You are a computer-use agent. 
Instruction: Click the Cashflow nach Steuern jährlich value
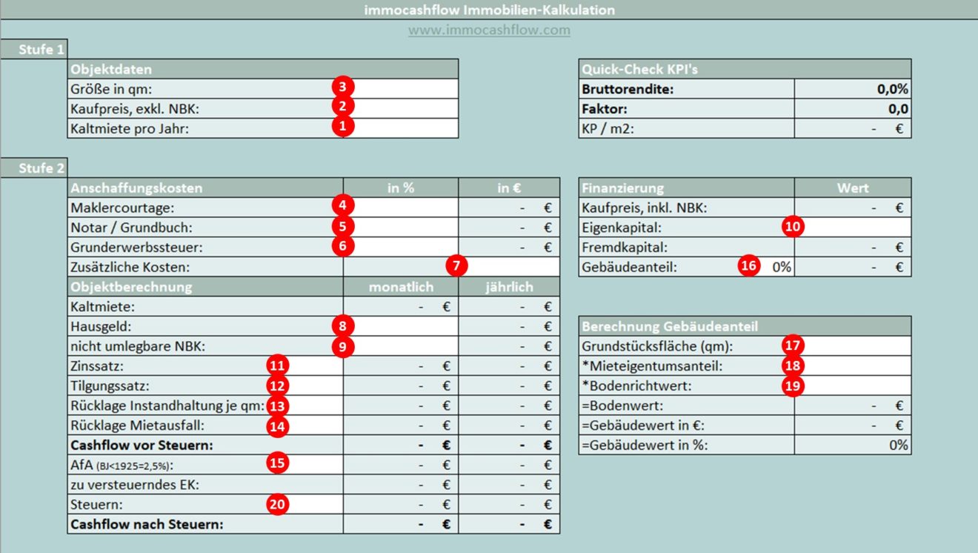tap(509, 524)
